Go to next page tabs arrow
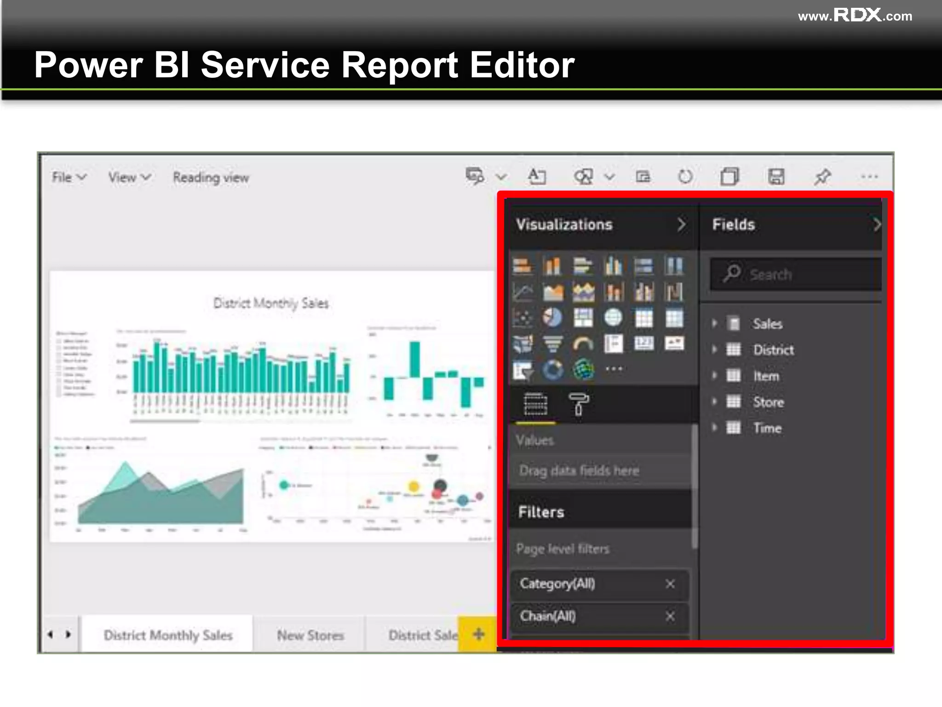This screenshot has height=707, width=942. 68,635
